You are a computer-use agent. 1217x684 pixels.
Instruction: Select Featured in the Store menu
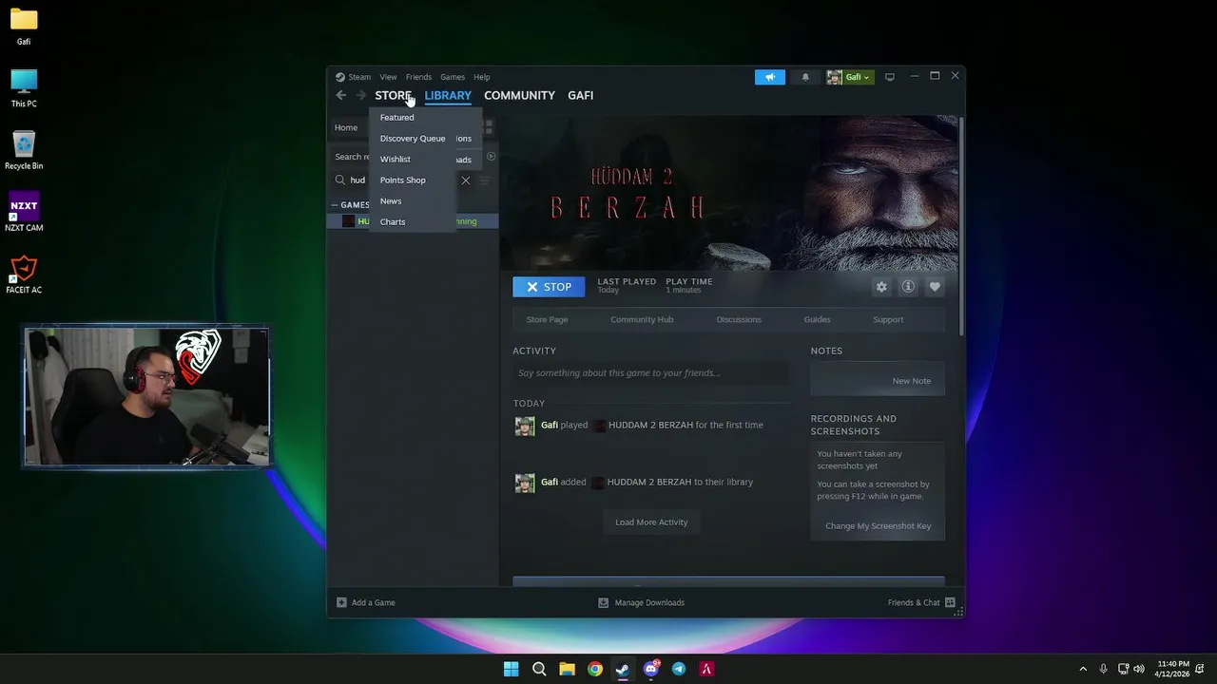click(396, 118)
